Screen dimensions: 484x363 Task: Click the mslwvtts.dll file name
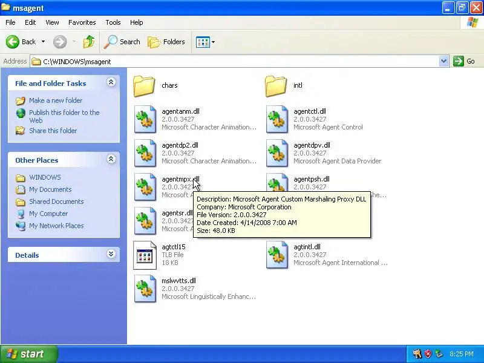178,281
